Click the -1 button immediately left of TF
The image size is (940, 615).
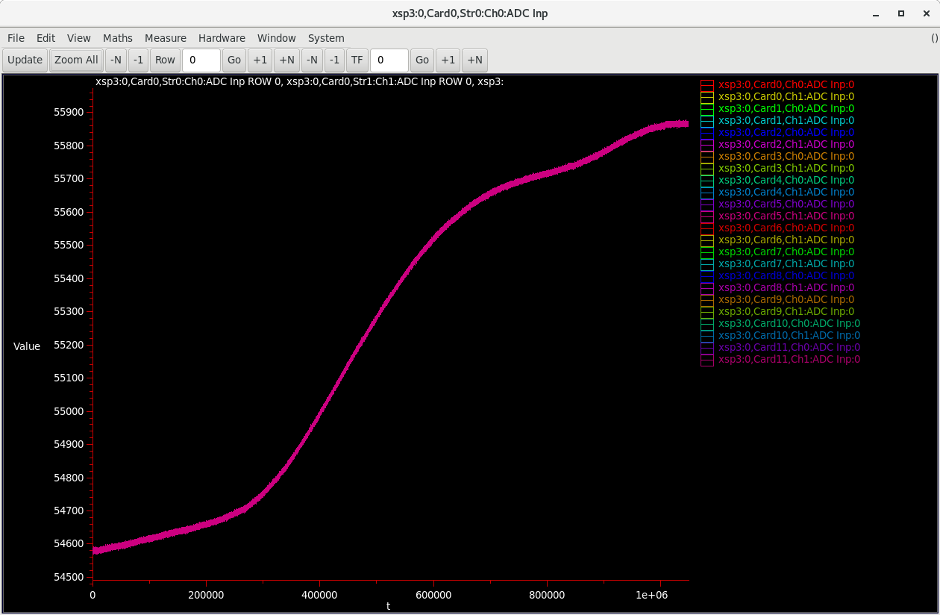coord(335,60)
